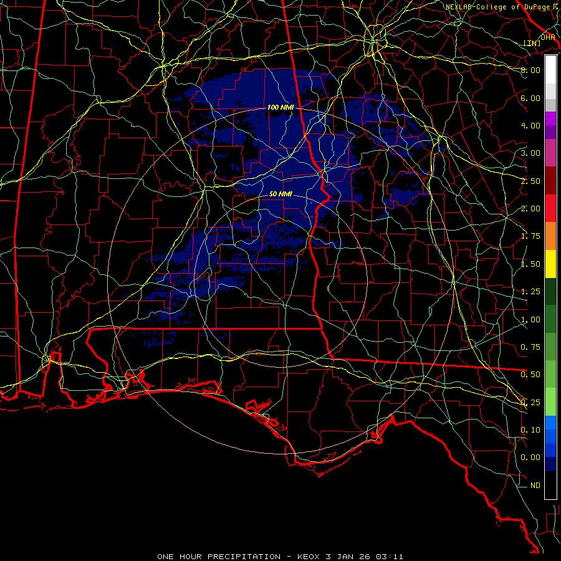Click the OHA product label
Screen dimensions: 561x561
point(547,37)
